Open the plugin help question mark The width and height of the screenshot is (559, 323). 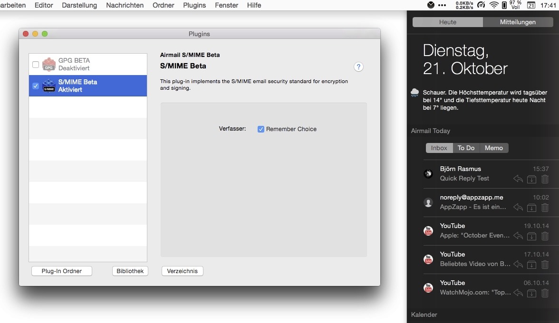click(359, 67)
